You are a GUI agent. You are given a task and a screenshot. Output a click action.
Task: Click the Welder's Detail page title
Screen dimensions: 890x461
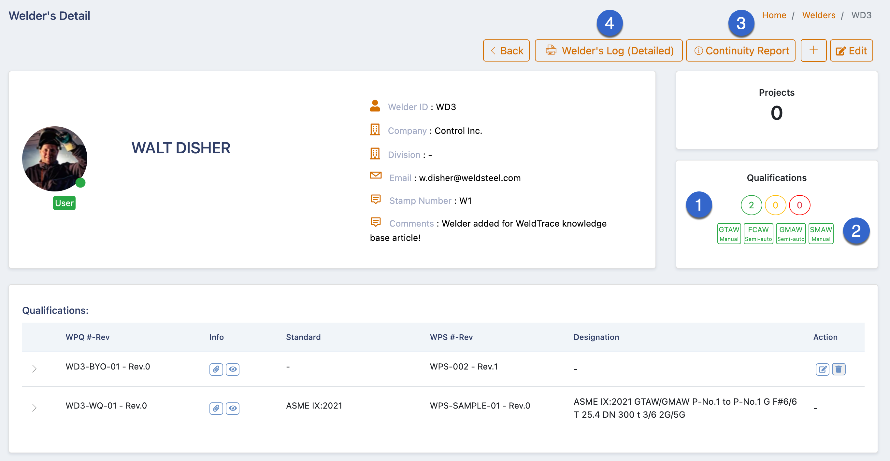(x=50, y=16)
